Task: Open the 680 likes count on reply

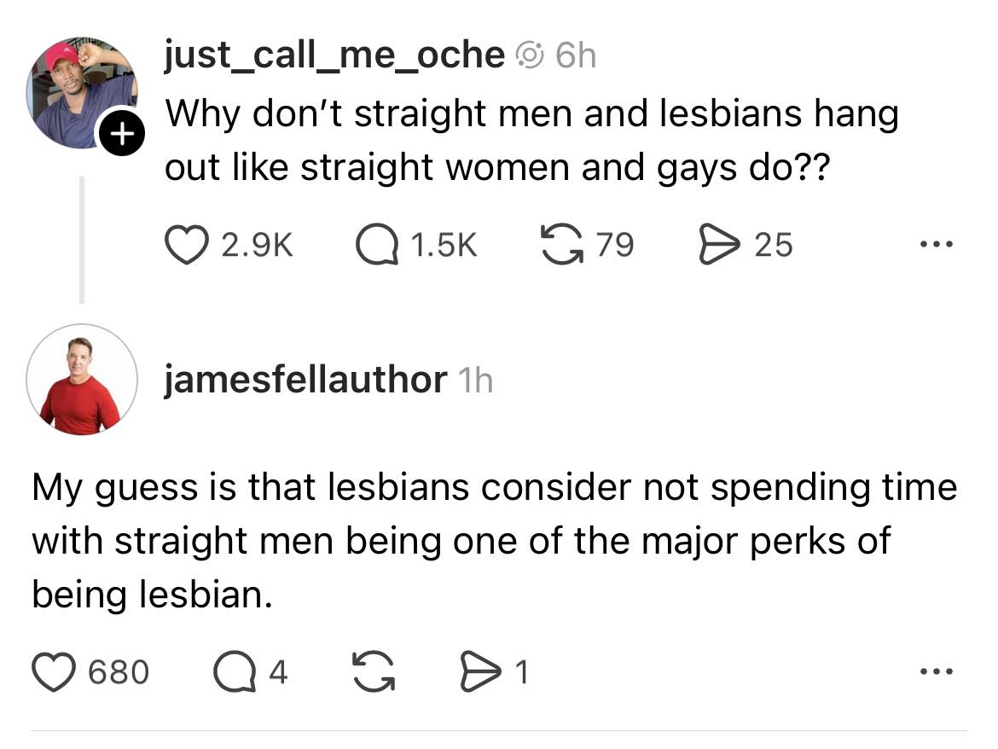Action: point(119,672)
